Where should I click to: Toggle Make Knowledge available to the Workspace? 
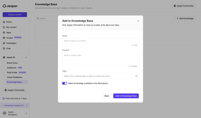(x=65, y=83)
